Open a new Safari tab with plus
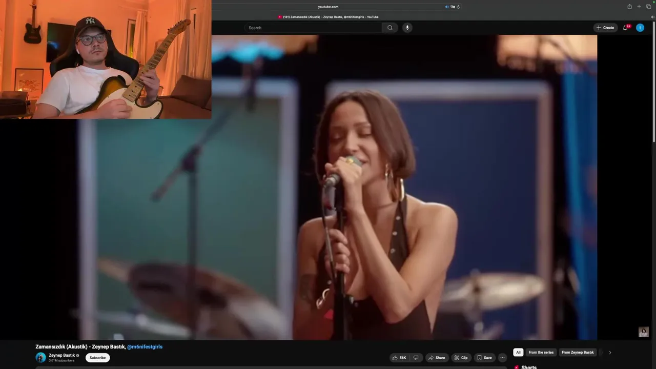 [639, 7]
